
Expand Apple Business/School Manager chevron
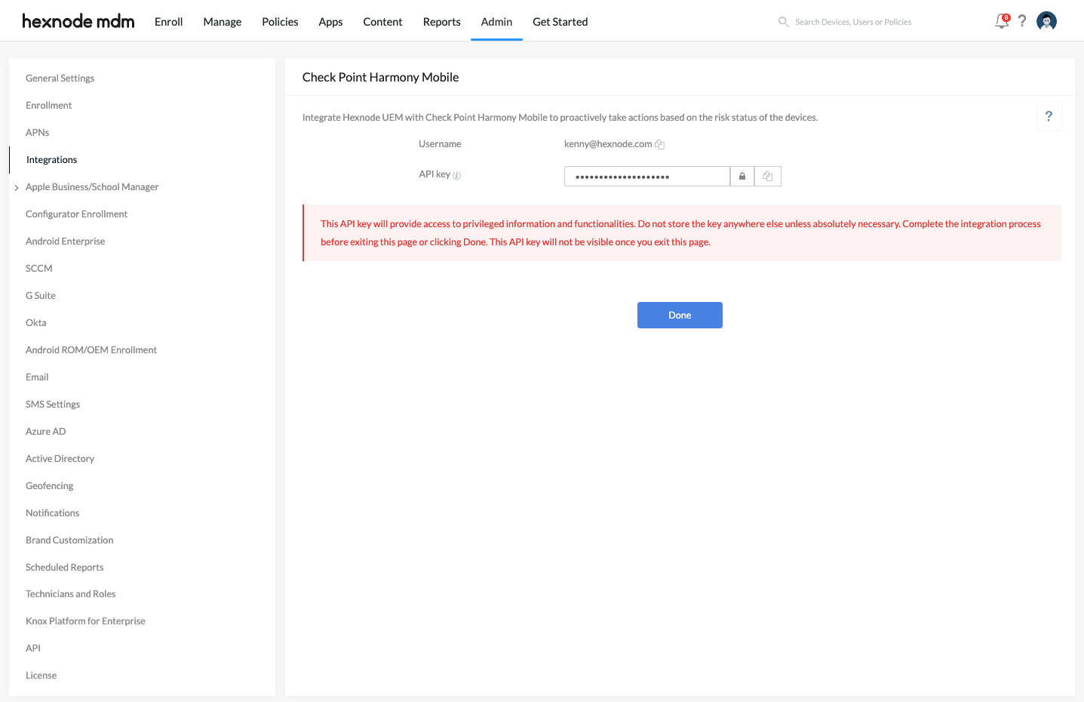(17, 187)
